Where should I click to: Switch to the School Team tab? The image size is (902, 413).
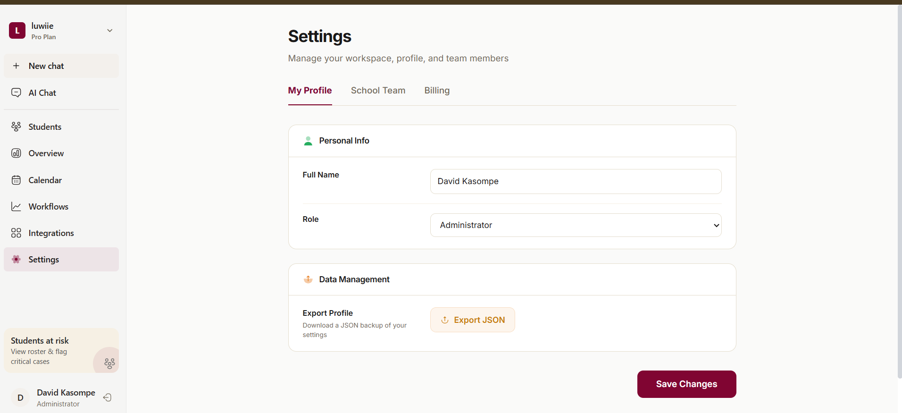[x=378, y=91]
